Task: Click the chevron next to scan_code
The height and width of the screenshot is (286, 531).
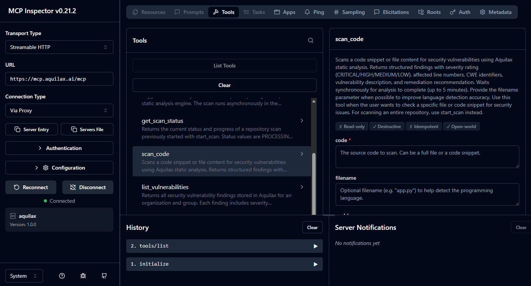Action: tap(302, 154)
